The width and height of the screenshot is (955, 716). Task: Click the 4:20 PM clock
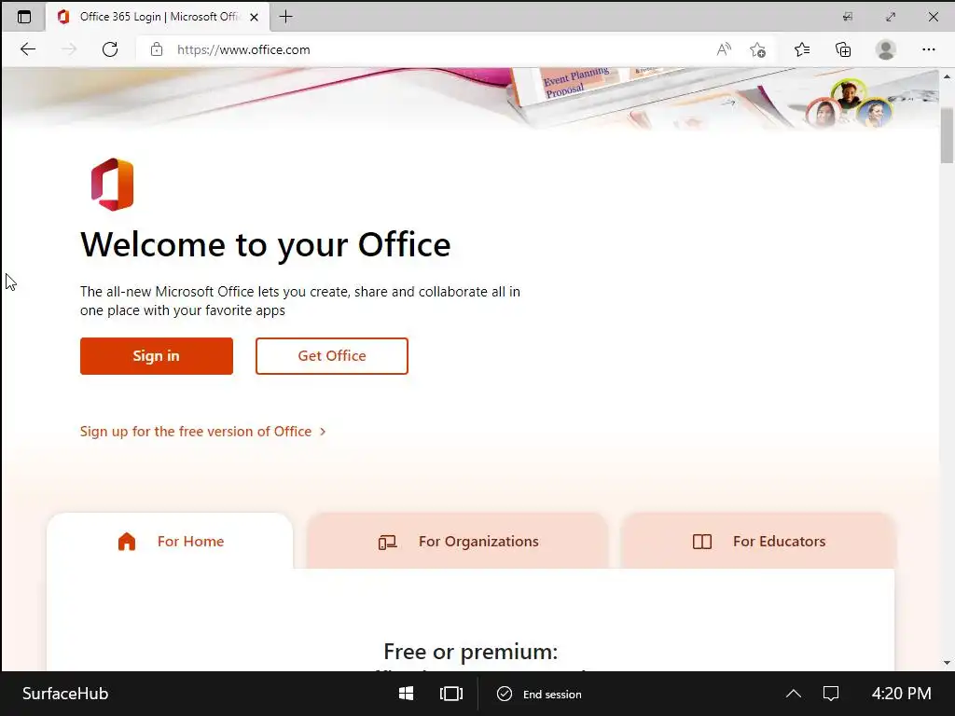coord(902,694)
